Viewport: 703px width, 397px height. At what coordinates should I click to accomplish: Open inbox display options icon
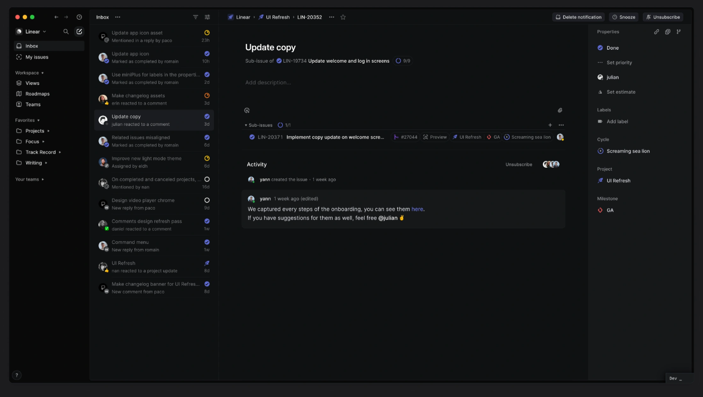207,17
